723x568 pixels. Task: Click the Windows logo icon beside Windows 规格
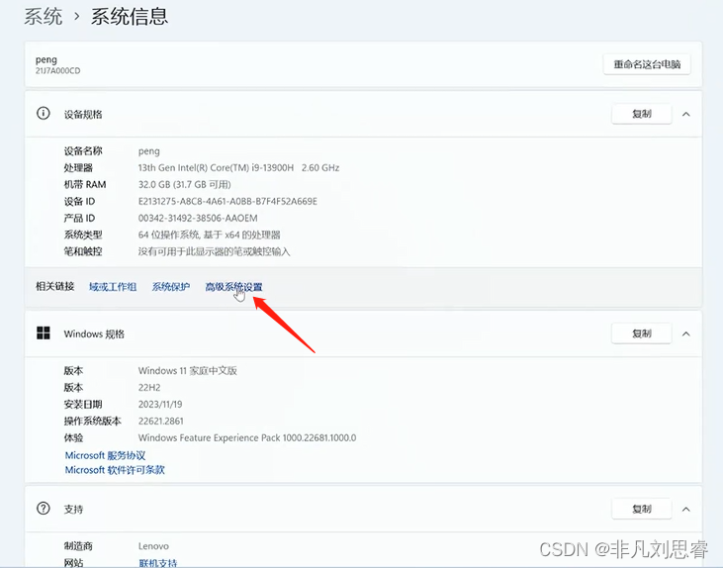[44, 333]
